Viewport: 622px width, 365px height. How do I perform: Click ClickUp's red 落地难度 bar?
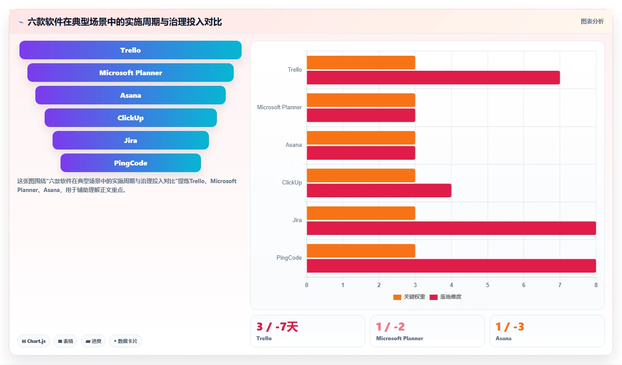(x=379, y=190)
